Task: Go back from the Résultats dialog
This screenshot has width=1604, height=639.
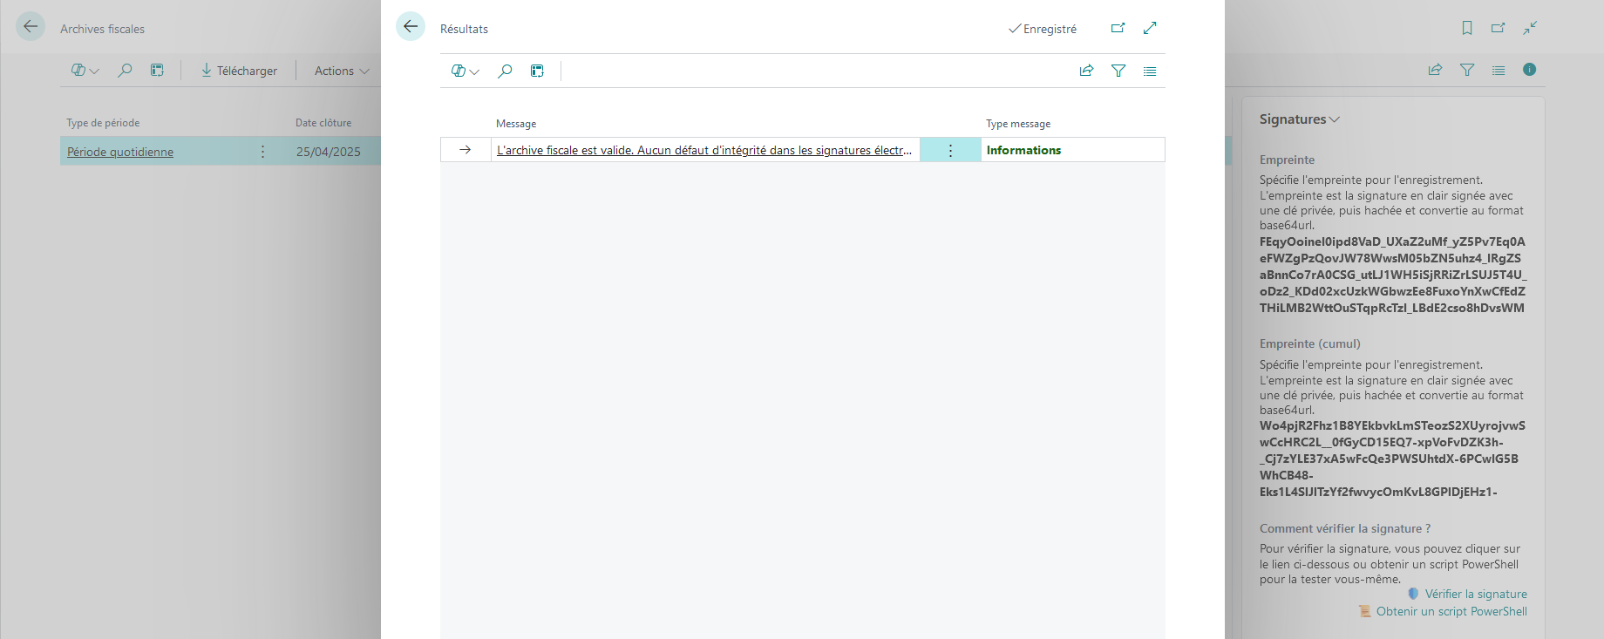Action: tap(411, 26)
